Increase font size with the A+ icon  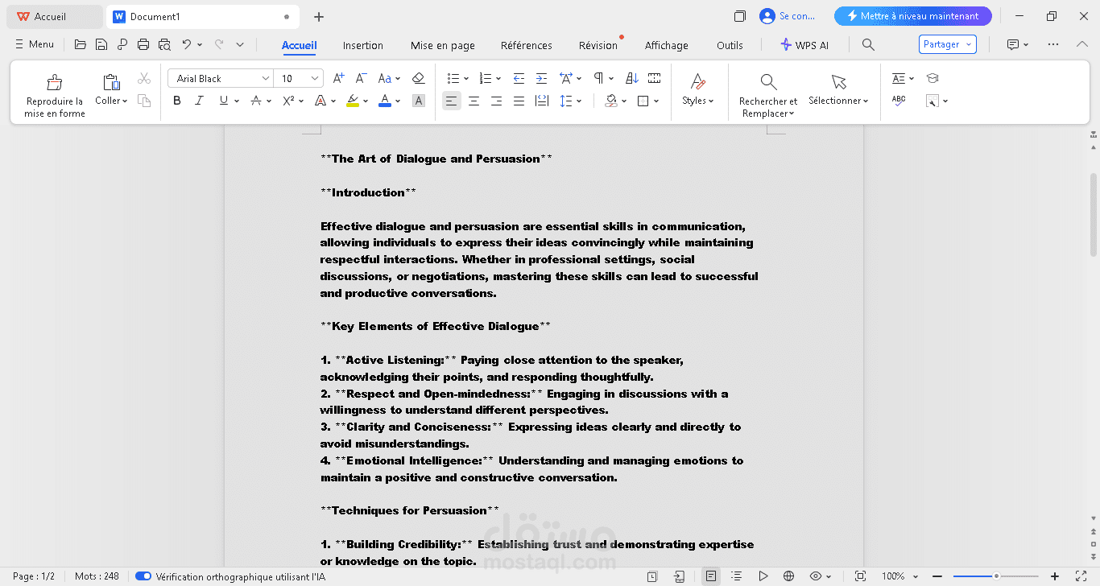coord(338,78)
